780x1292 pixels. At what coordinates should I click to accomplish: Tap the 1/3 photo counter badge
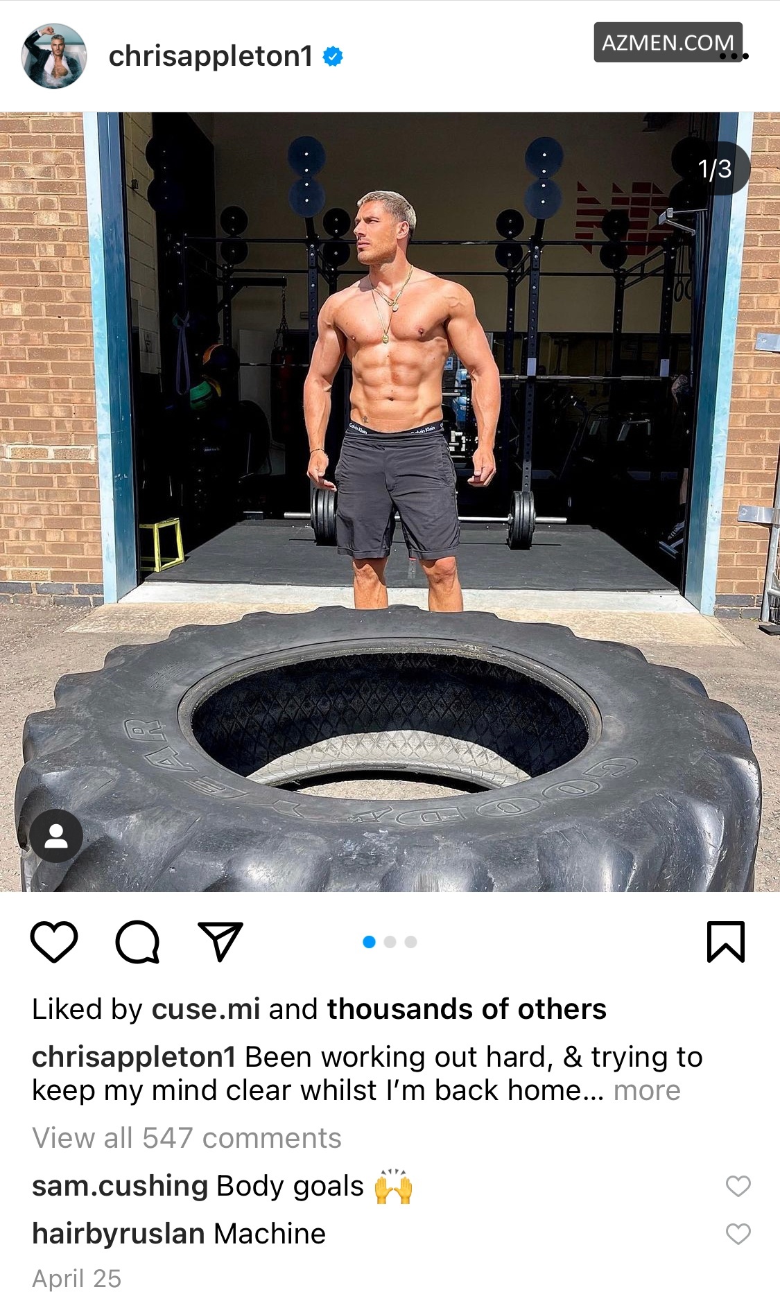(714, 168)
